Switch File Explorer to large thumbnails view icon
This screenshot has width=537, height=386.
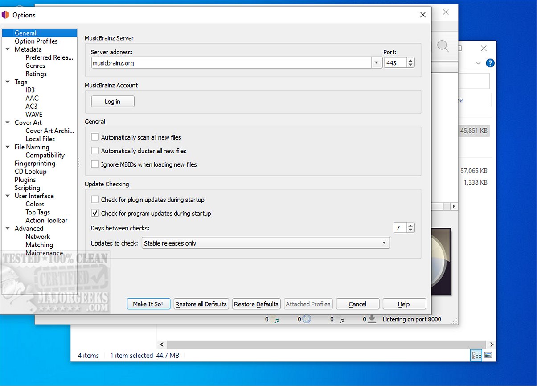488,355
